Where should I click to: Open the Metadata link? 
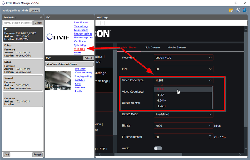[80, 87]
